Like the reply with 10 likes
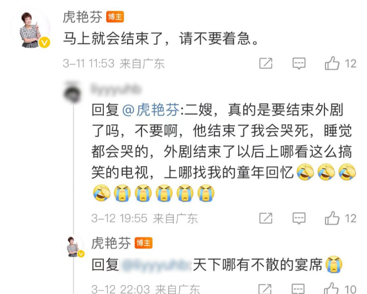This screenshot has width=367, height=294. click(332, 288)
